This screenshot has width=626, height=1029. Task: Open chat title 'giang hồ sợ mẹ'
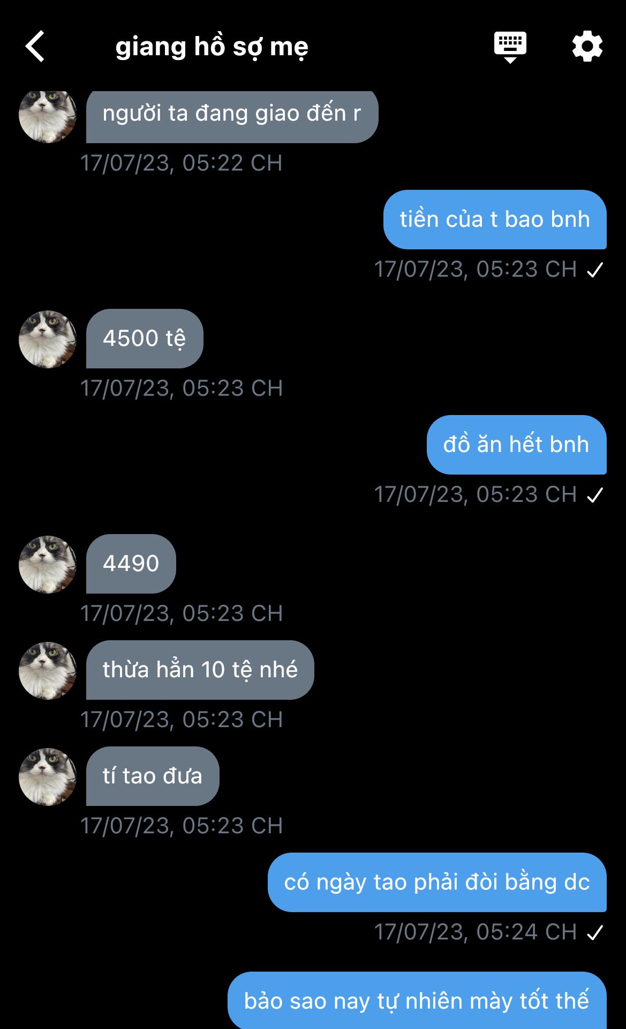point(212,47)
